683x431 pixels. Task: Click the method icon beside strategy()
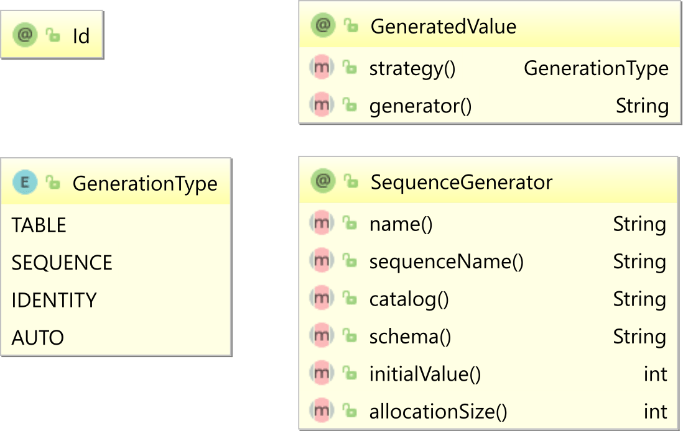click(322, 68)
